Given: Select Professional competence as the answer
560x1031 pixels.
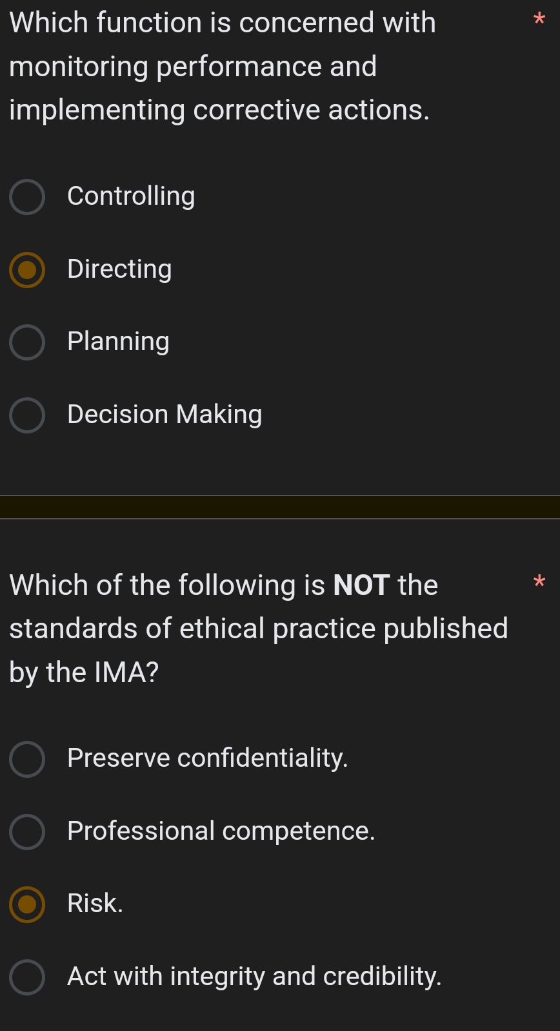Looking at the screenshot, I should point(27,832).
